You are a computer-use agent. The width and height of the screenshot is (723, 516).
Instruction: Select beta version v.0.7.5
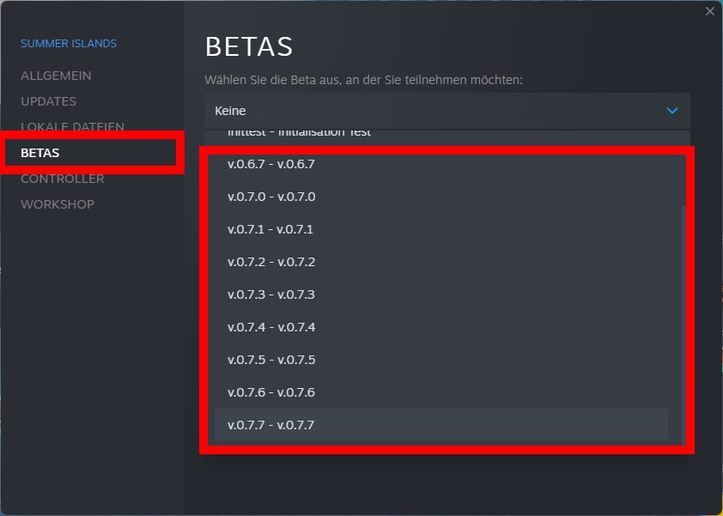click(x=271, y=360)
